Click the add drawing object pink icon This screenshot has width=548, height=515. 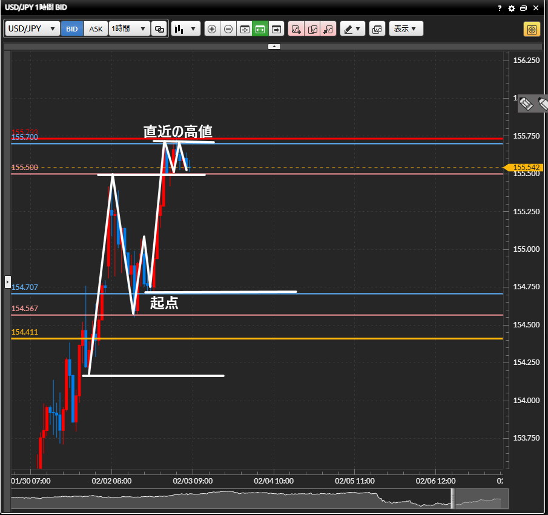pos(296,29)
